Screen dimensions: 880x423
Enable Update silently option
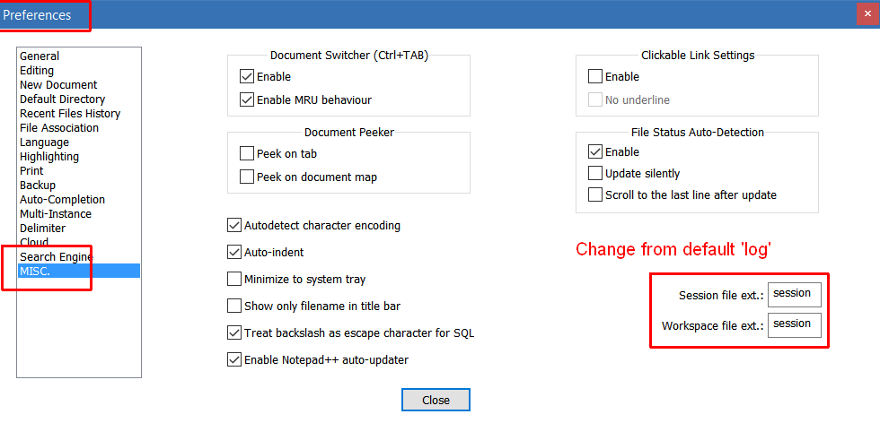[595, 174]
